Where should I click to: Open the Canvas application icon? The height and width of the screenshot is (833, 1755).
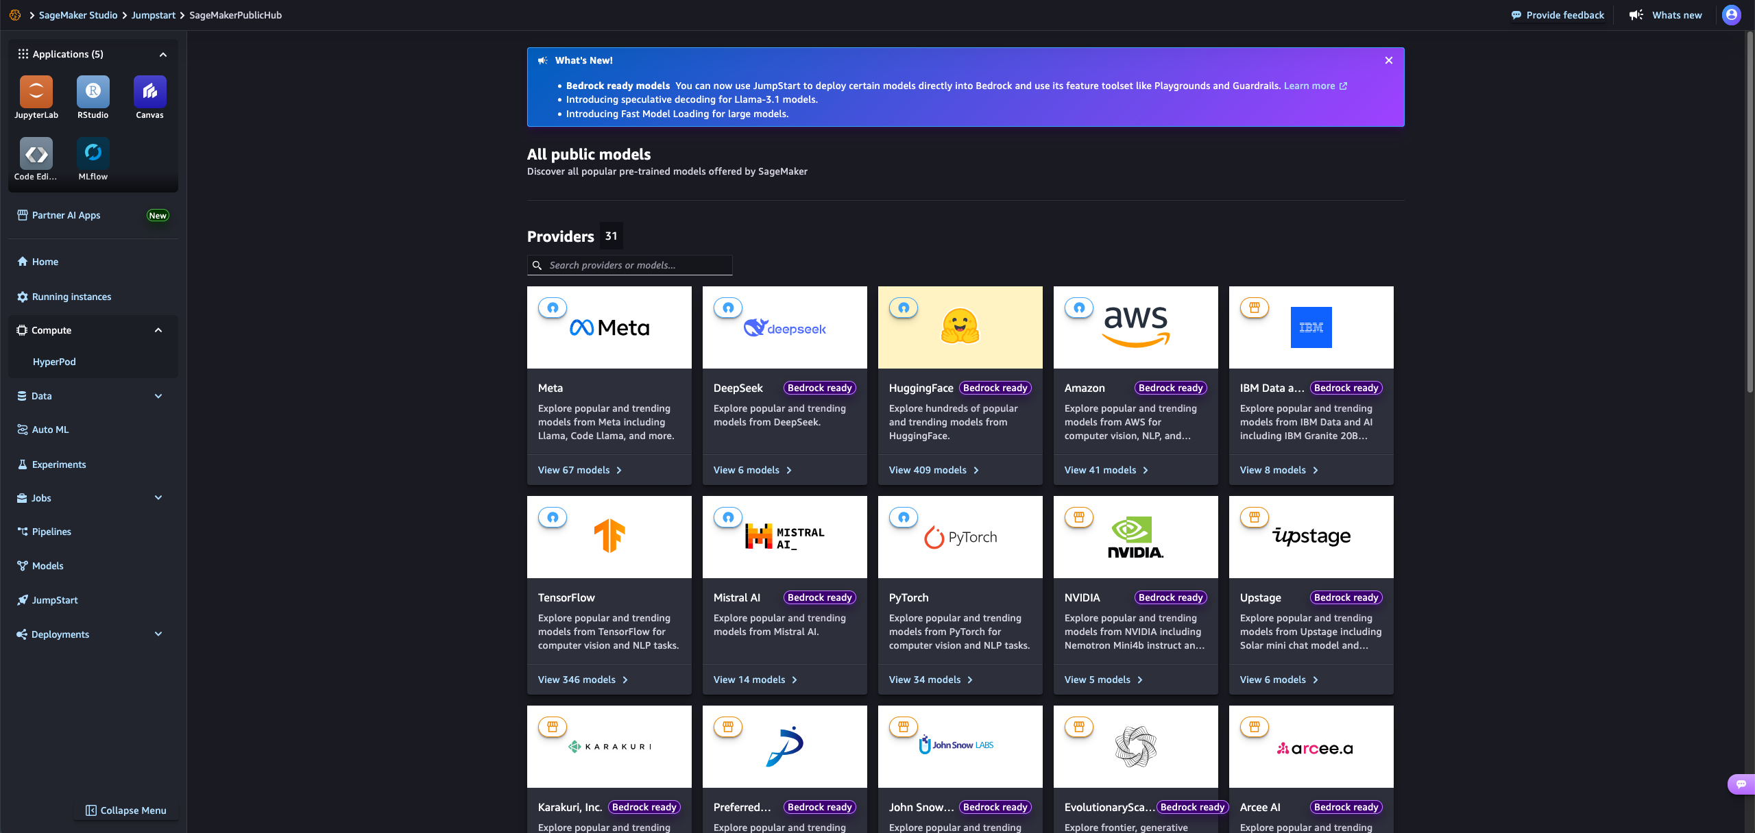coord(149,92)
